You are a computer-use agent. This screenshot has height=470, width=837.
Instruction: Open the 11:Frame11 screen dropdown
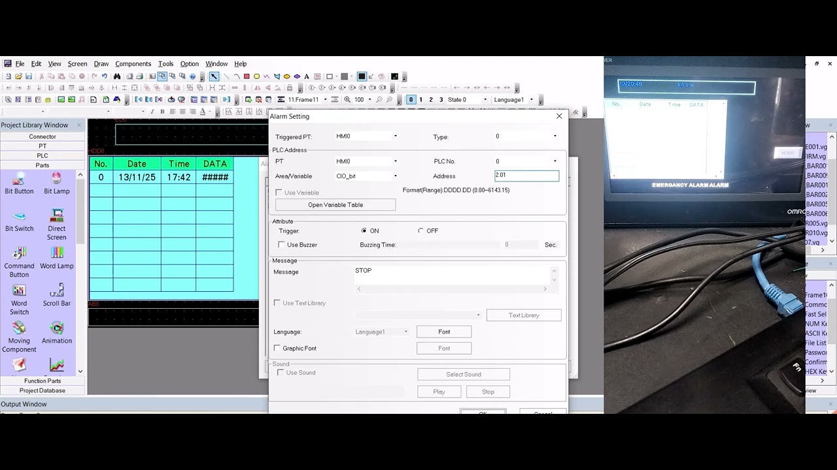pyautogui.click(x=325, y=100)
